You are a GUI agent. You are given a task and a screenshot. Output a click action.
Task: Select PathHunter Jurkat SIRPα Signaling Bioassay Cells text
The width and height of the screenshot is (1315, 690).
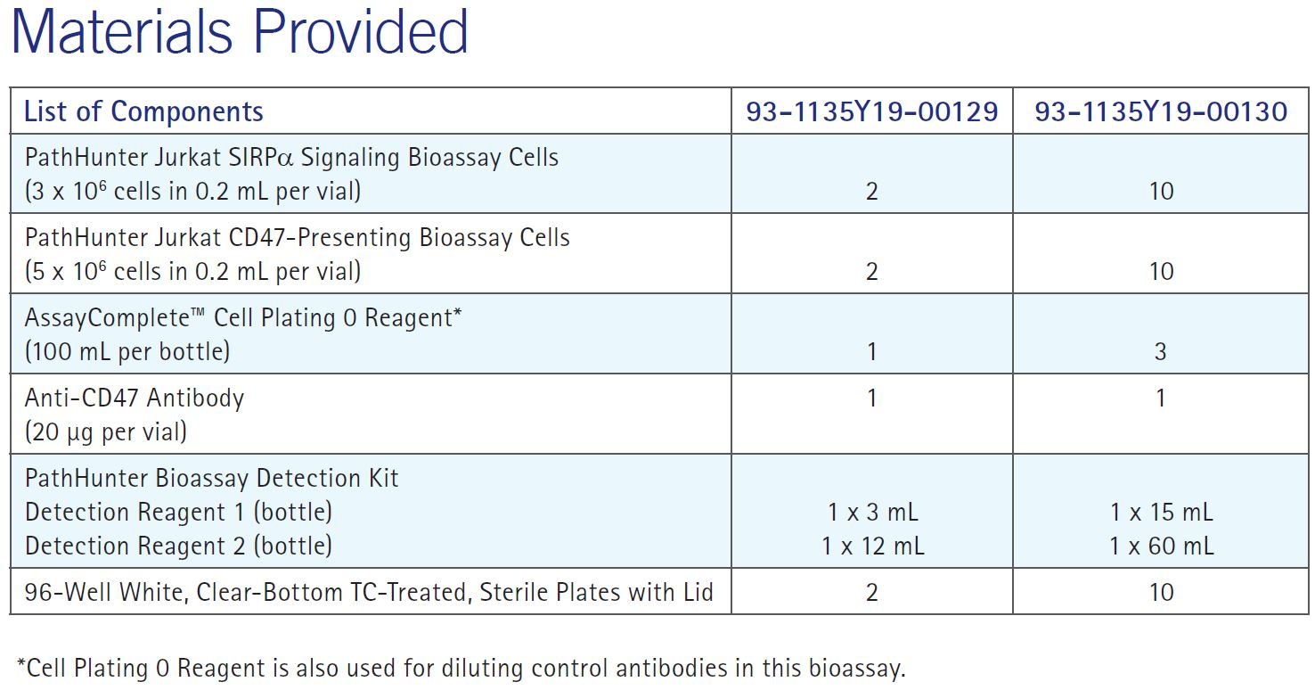(291, 158)
